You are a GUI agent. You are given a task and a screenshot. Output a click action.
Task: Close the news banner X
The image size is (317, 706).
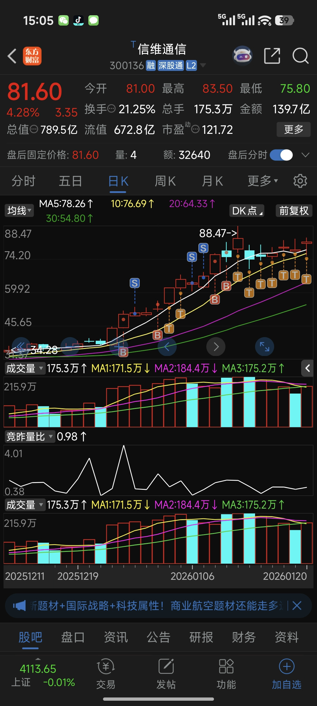(x=297, y=606)
